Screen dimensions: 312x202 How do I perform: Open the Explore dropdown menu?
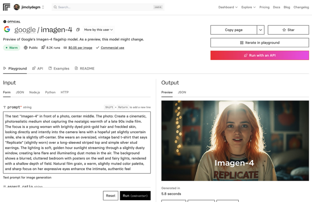[248, 7]
